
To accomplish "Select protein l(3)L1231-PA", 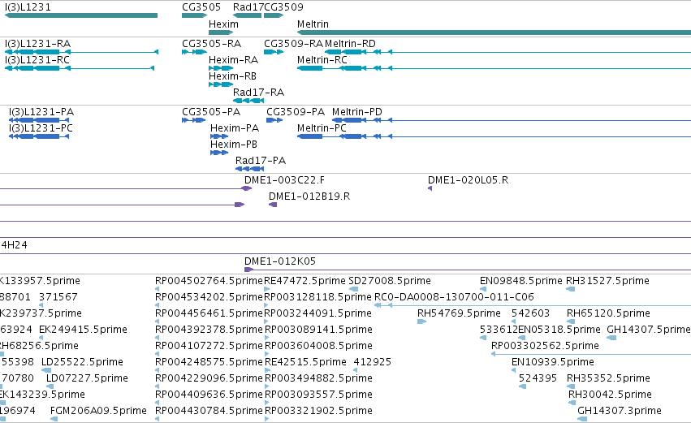I will 39,120.
